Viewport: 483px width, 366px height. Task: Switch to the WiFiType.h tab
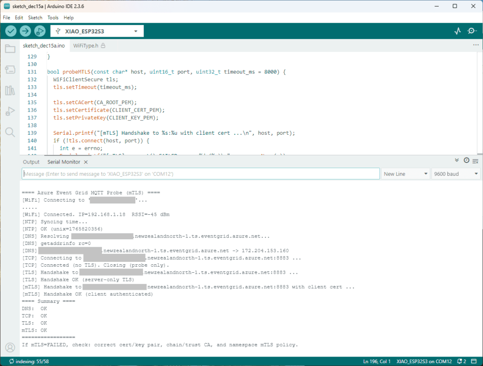pyautogui.click(x=86, y=46)
